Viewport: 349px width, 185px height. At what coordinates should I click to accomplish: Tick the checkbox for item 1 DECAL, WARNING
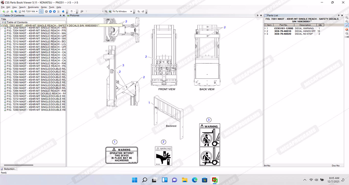tap(265, 28)
